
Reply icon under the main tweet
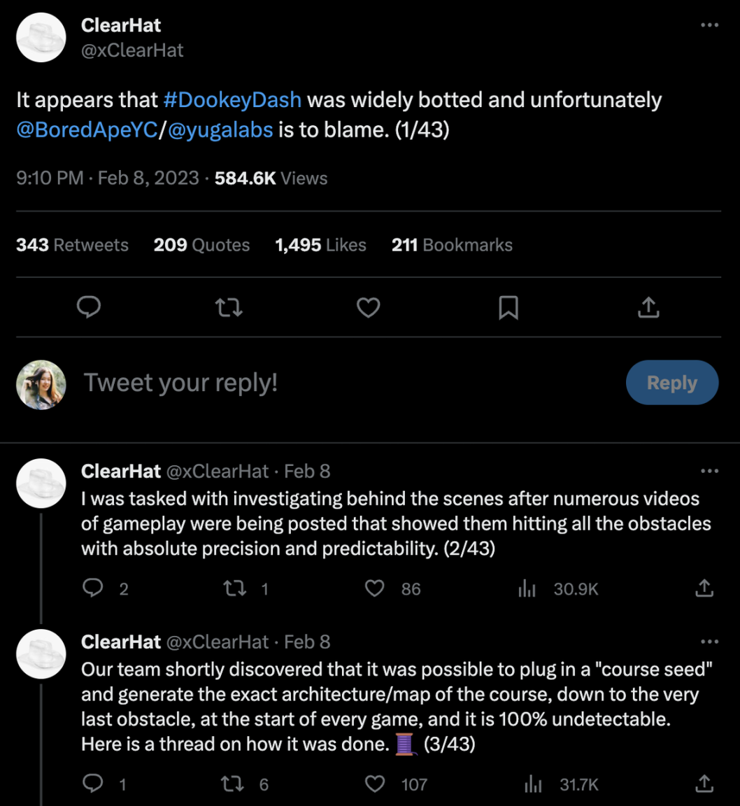pos(89,307)
